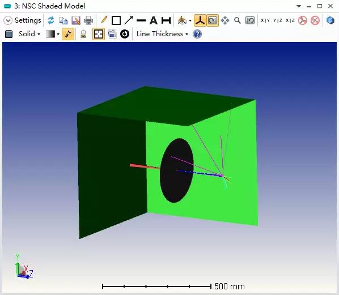Open the grayscale gradient background swatch
339x295 pixels.
[53, 34]
